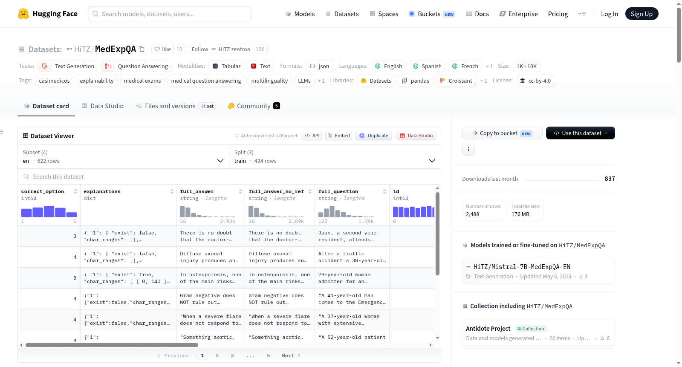Click the vertical table scrollbar
Viewport: 682px width, 367px height.
[x=437, y=234]
